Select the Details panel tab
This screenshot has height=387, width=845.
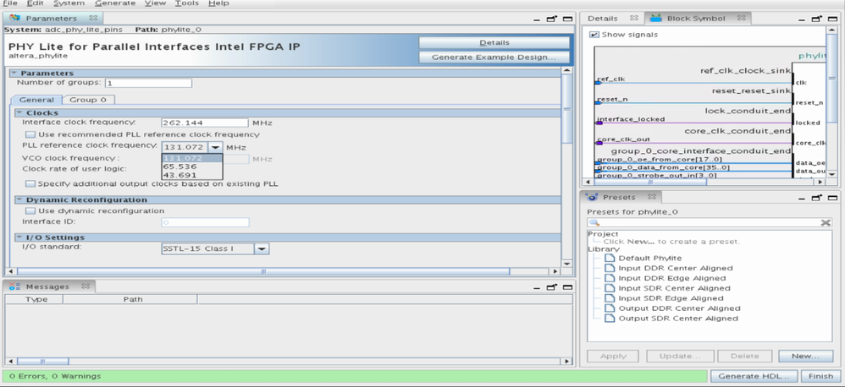pos(603,19)
